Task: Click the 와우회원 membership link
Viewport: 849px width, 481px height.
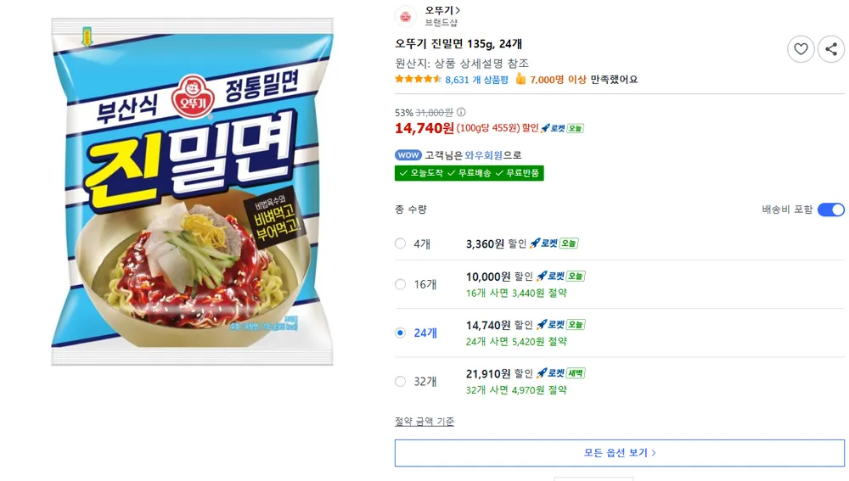Action: (484, 155)
